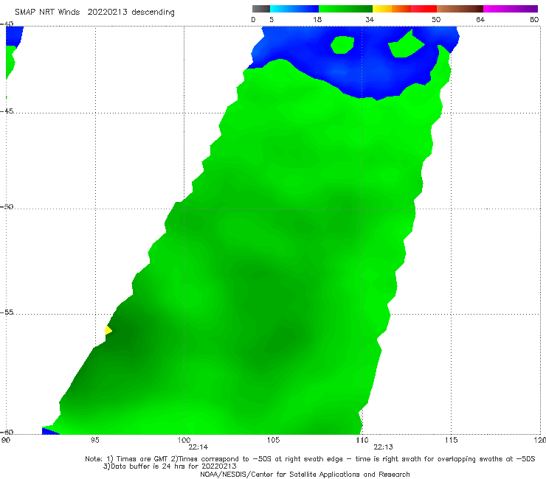Image resolution: width=546 pixels, height=479 pixels.
Task: Click the longitude label 110
Action: tap(362, 441)
